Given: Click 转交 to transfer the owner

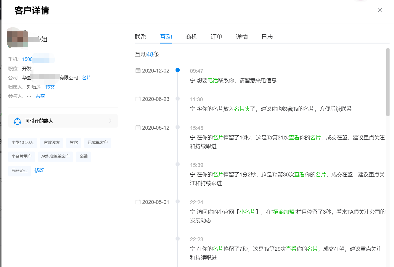Looking at the screenshot, I should (50, 87).
